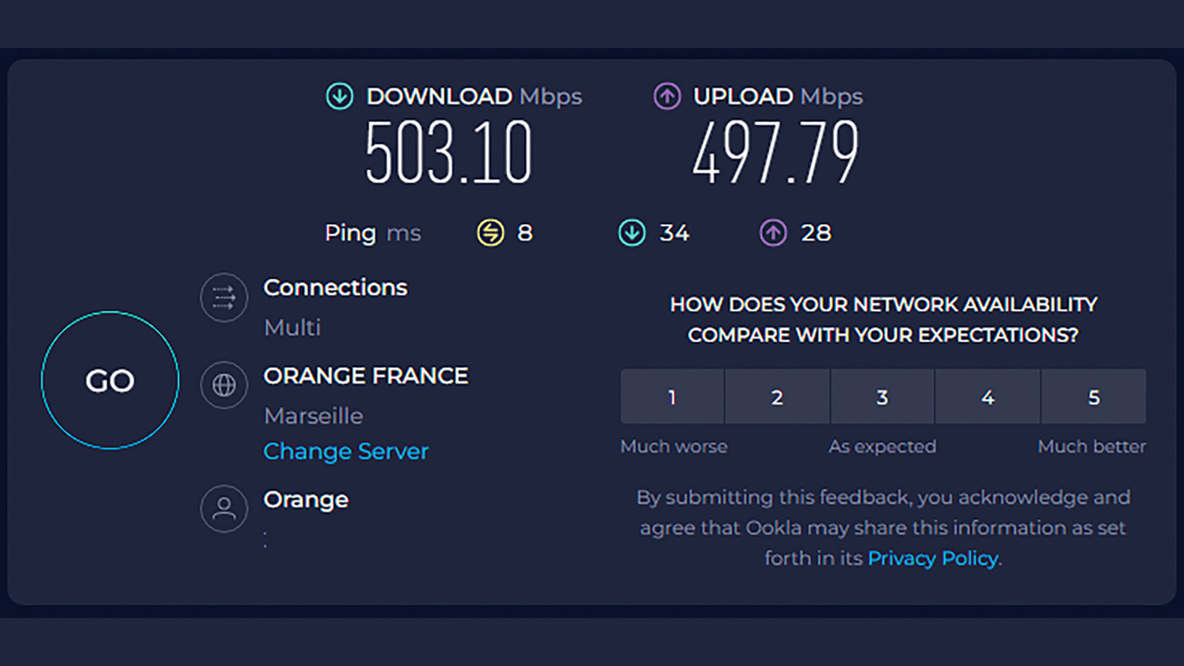Select rating 4 for network availability
This screenshot has height=666, width=1184.
(x=988, y=396)
